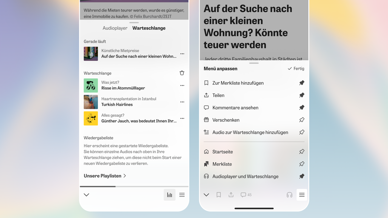
Task: Collapse the left panel with down chevron
Action: (87, 195)
